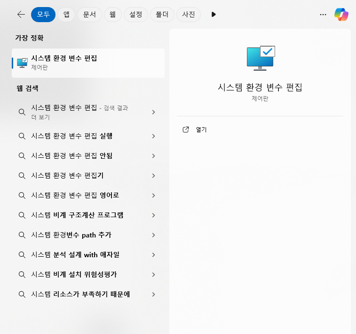Click search icon beside 시스템 분석 설계 with 애자일
The width and height of the screenshot is (356, 334).
point(22,255)
